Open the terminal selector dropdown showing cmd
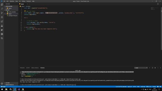This screenshot has width=162, height=91. click(x=141, y=68)
